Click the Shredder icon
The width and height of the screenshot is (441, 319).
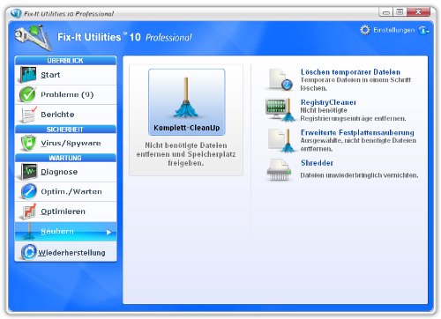tap(279, 170)
